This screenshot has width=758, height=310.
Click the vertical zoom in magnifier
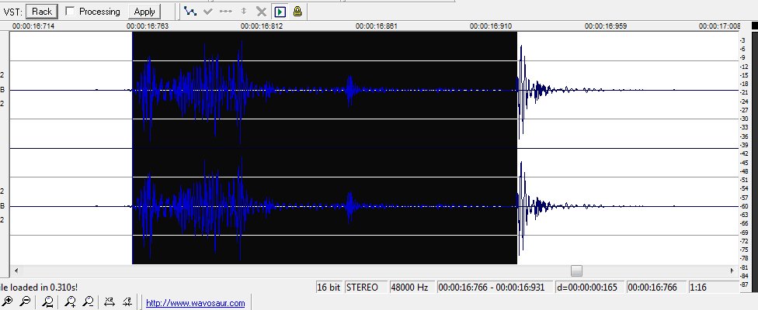tap(70, 302)
